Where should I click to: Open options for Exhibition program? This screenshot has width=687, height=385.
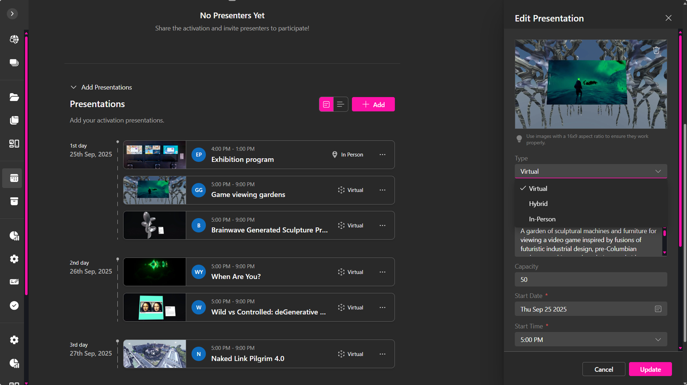tap(382, 155)
